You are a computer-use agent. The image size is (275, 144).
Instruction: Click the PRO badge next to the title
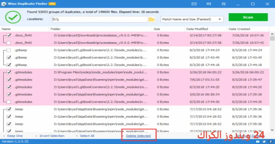pyautogui.click(x=52, y=4)
